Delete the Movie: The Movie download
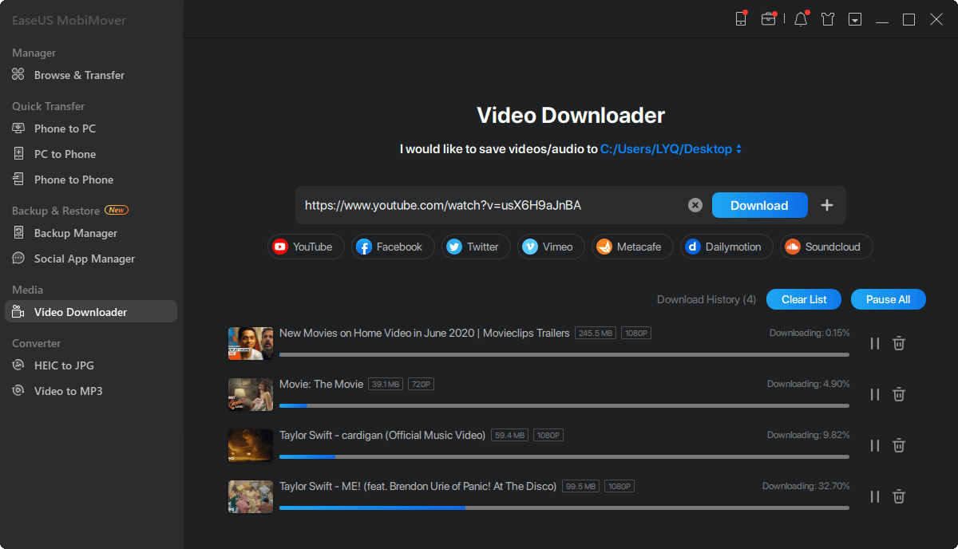 click(898, 394)
